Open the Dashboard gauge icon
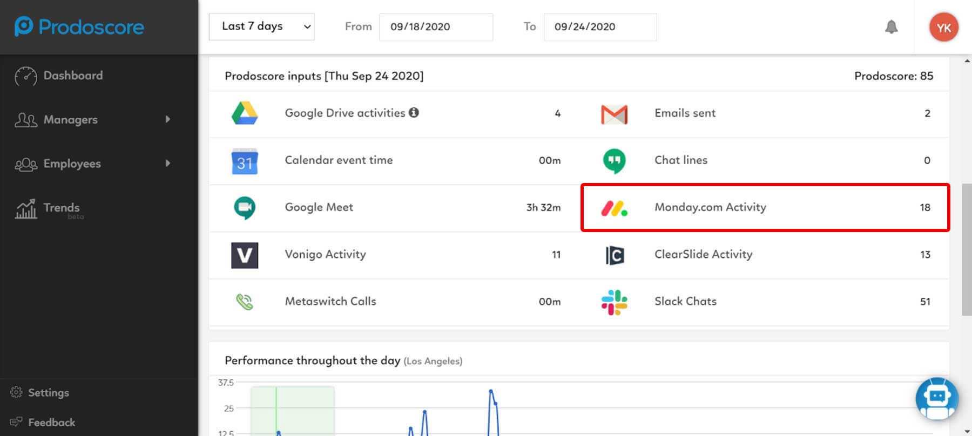The image size is (972, 436). [26, 76]
